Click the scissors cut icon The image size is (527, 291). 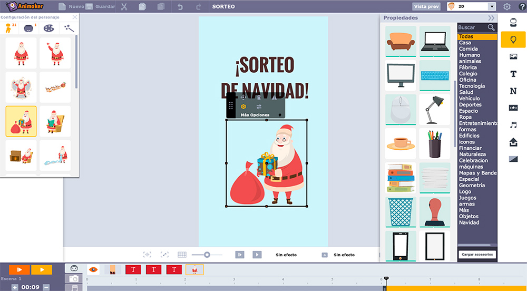(124, 6)
